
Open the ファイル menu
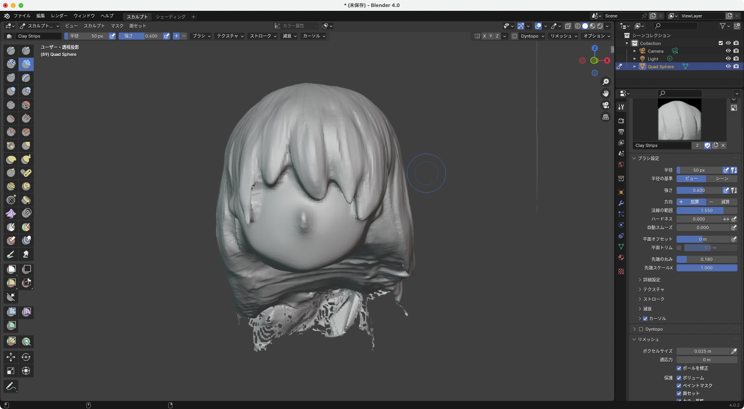point(22,16)
